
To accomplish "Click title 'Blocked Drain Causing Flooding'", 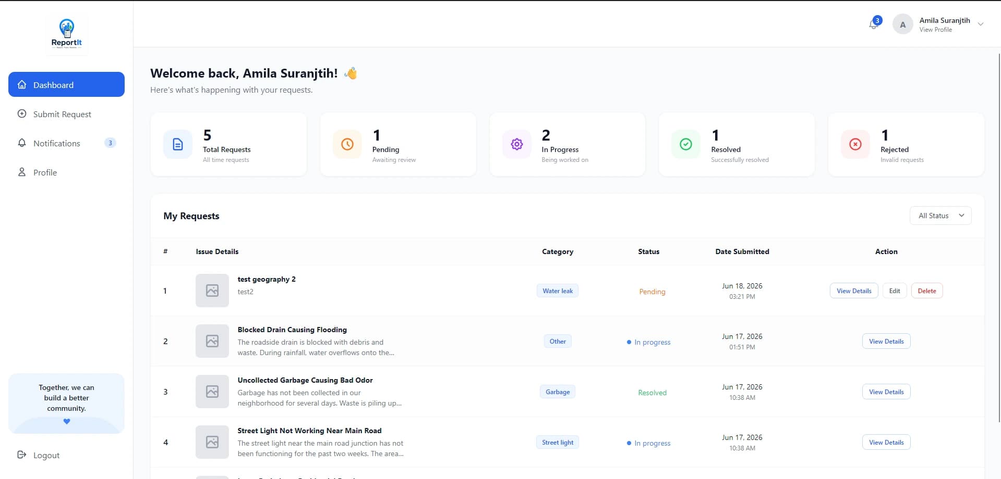I will (292, 330).
